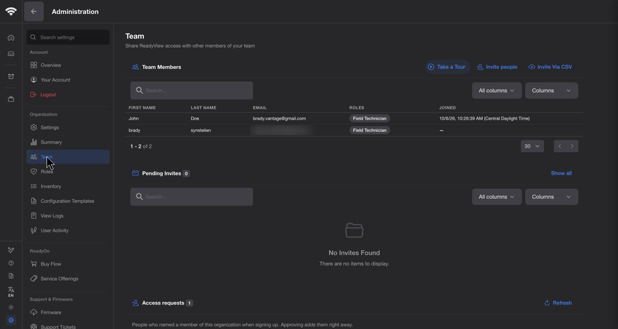The image size is (618, 329).
Task: Change language with the EN translate icon
Action: (11, 292)
